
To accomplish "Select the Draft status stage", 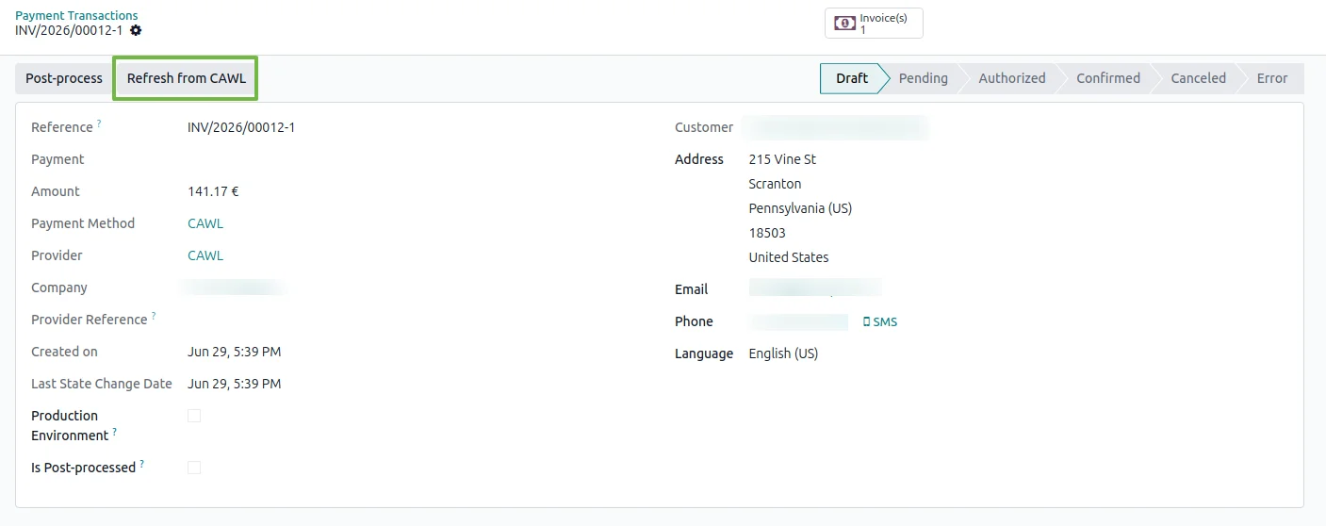I will [x=851, y=78].
